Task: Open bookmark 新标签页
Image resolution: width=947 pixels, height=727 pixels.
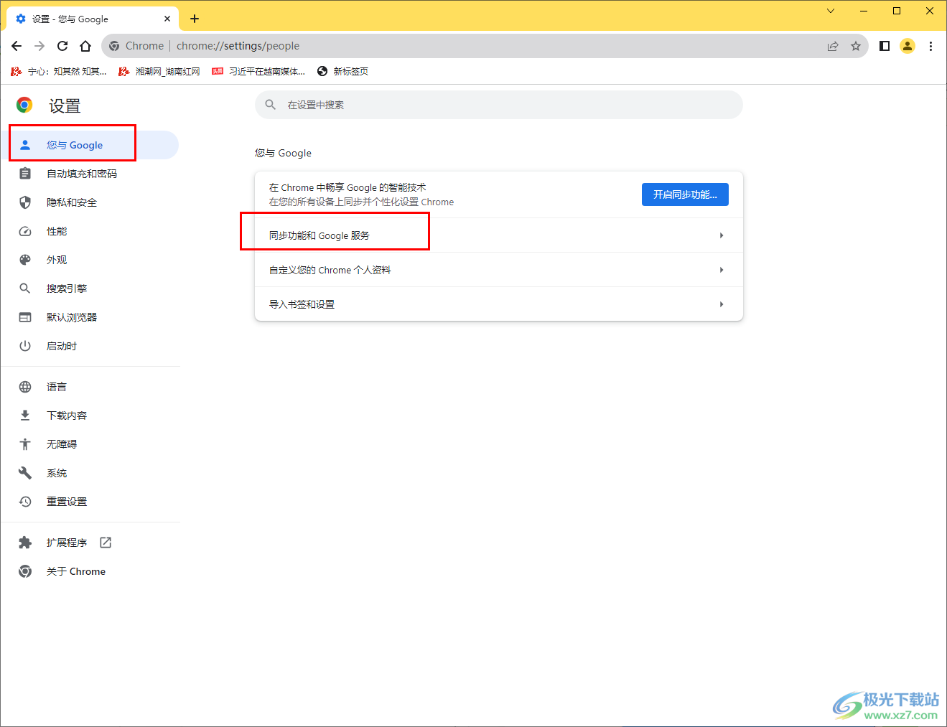Action: [x=343, y=71]
